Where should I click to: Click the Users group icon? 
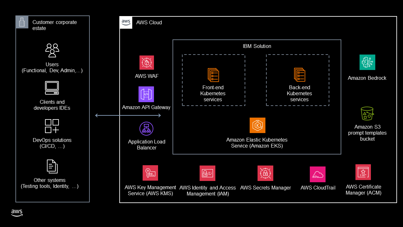[x=52, y=50]
